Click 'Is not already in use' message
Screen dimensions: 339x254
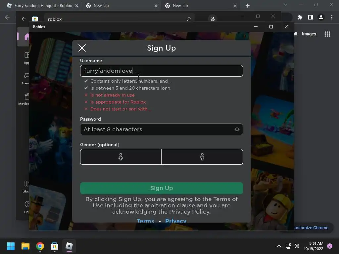(x=113, y=95)
